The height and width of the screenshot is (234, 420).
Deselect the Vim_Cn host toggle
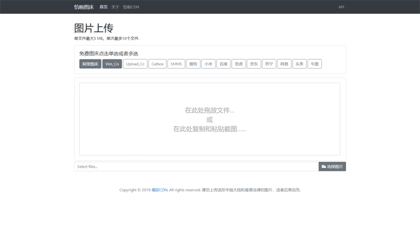[x=112, y=64]
